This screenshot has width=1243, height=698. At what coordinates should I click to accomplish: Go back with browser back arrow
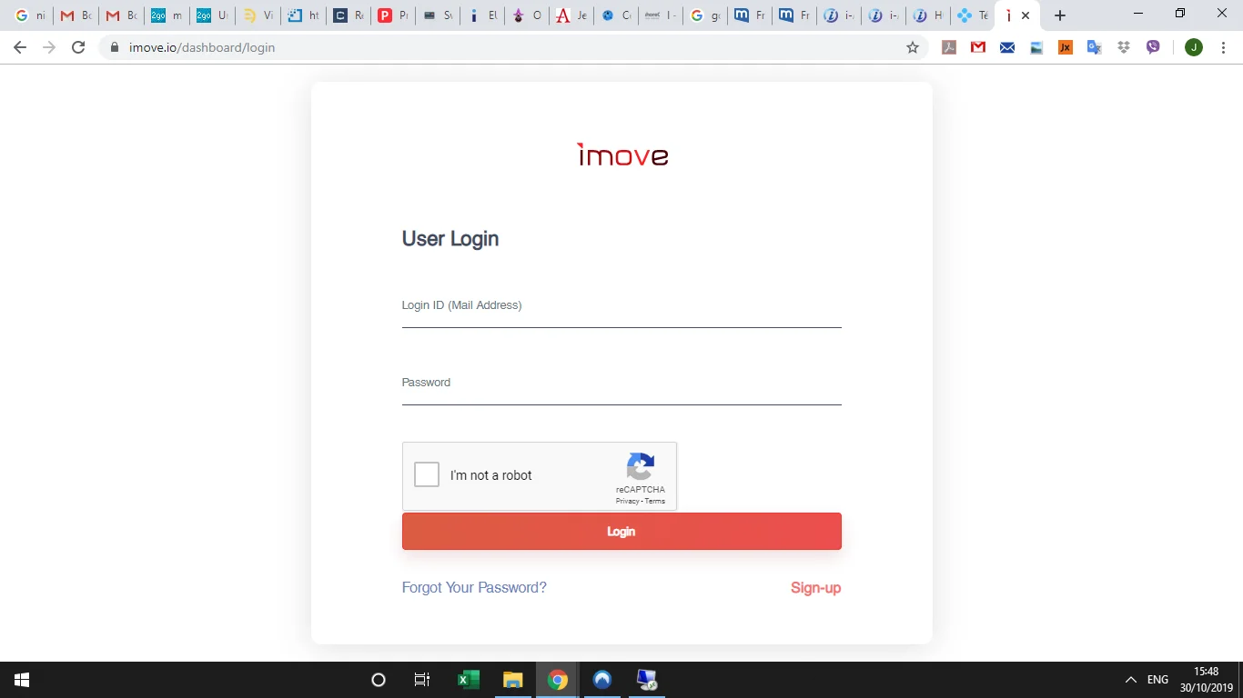[20, 47]
